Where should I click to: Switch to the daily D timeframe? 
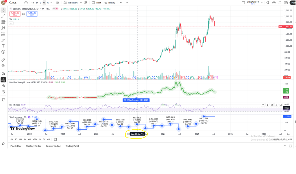[x=40, y=3]
